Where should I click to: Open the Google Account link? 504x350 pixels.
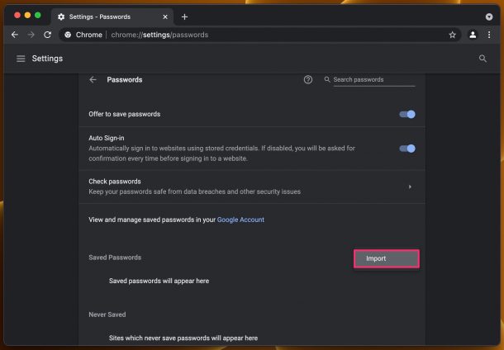240,220
